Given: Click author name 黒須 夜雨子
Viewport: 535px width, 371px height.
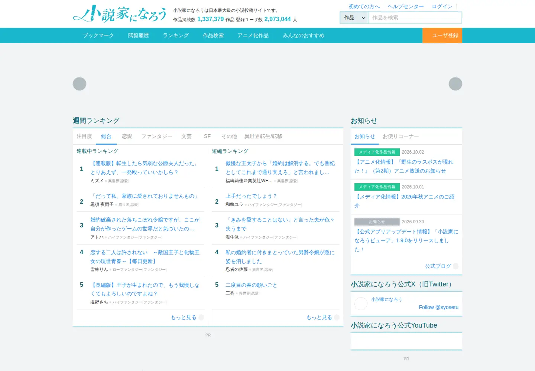Looking at the screenshot, I should pyautogui.click(x=102, y=204).
